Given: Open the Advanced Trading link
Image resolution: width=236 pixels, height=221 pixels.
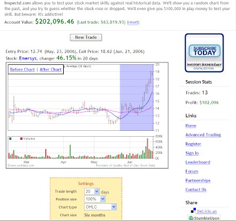Looking at the screenshot, I should click(203, 135).
